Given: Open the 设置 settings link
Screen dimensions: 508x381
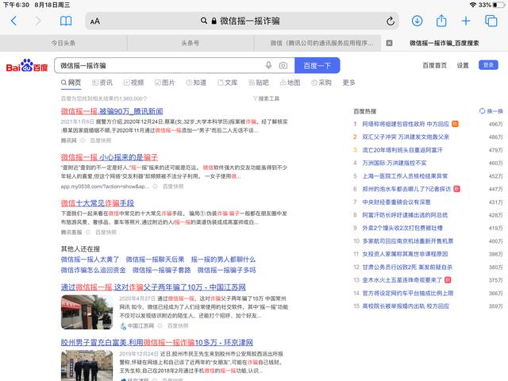Looking at the screenshot, I should pyautogui.click(x=463, y=65).
